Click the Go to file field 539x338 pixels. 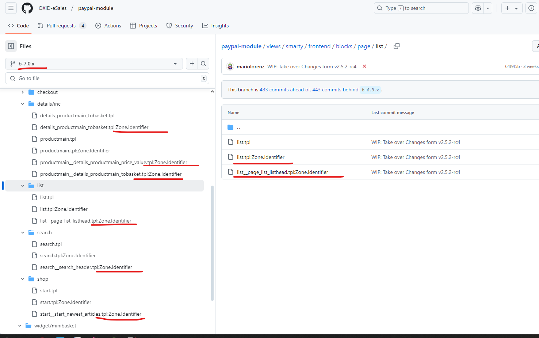click(106, 78)
